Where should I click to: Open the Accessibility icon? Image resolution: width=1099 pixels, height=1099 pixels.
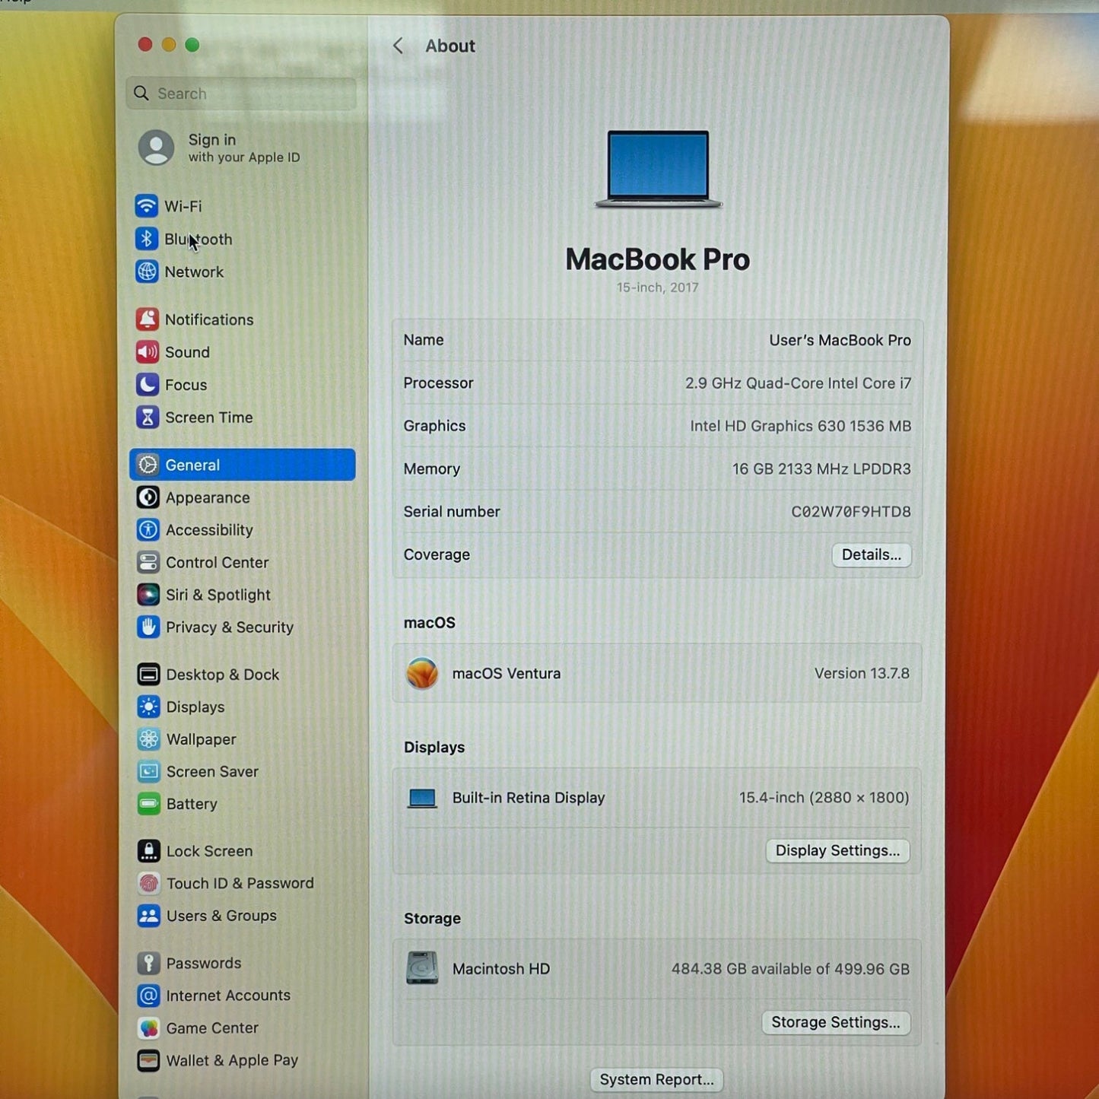click(x=148, y=530)
